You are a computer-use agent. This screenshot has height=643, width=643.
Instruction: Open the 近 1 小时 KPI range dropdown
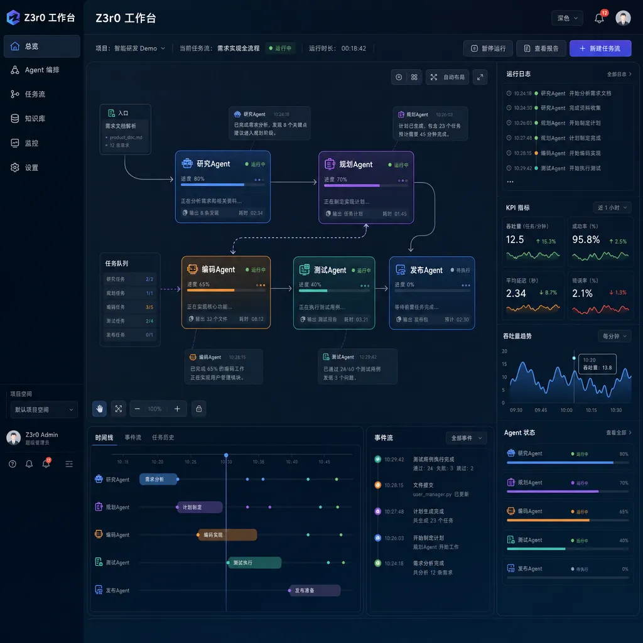(x=612, y=207)
